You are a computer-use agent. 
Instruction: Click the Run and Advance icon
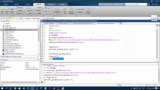(71, 8)
